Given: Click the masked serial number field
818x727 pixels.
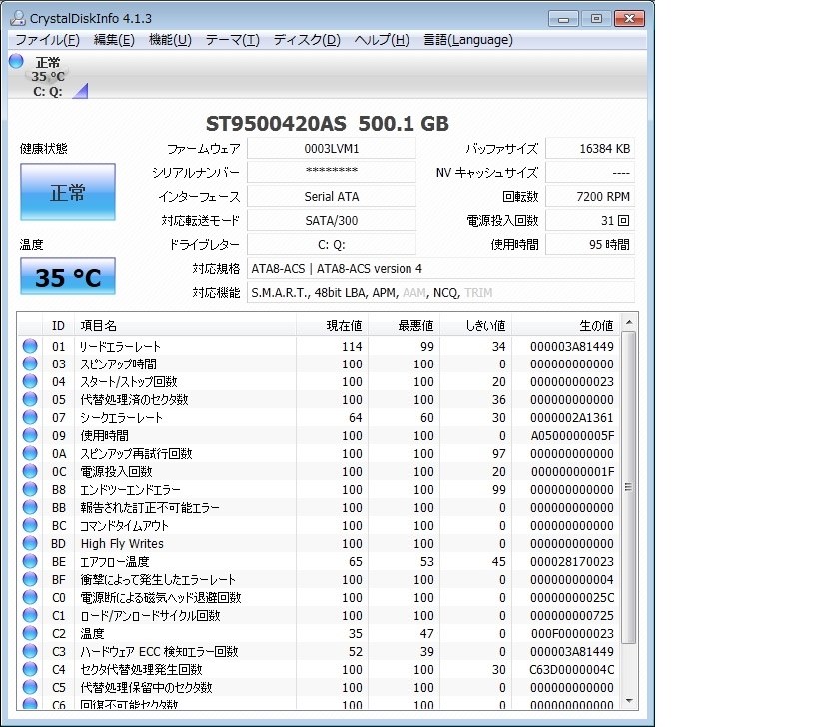Looking at the screenshot, I should pyautogui.click(x=332, y=172).
